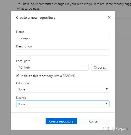Expand the License dropdown
Image resolution: width=131 pixels, height=135 pixels.
[63, 104]
